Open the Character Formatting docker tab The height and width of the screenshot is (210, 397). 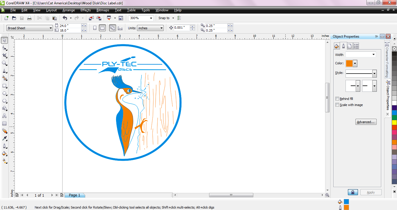click(387, 60)
